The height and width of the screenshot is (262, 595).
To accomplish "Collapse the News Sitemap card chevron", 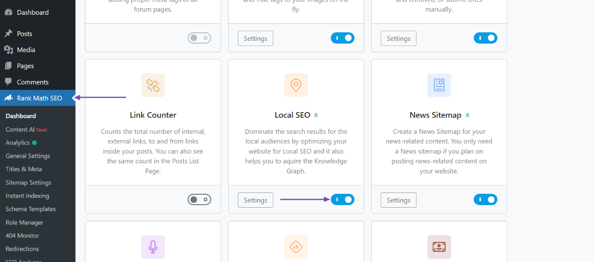I will coord(467,115).
